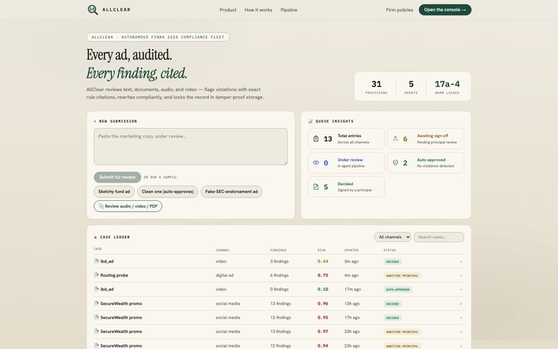
Task: Expand the SecureWealth promo 13h ago row chevron
Action: 461,304
